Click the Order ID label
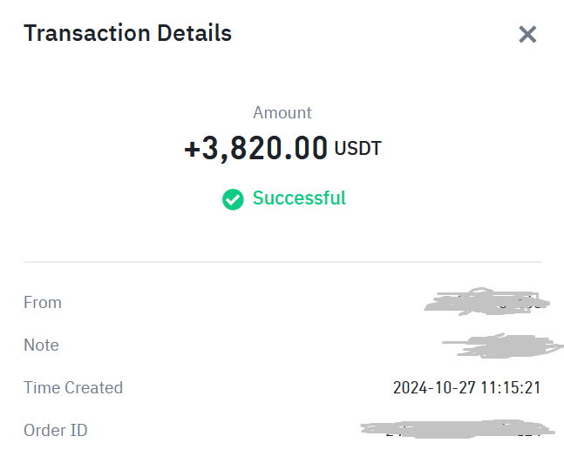564x463 pixels. [x=56, y=430]
